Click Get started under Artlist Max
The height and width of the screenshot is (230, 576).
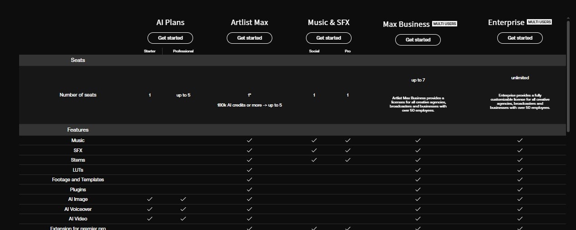[250, 38]
